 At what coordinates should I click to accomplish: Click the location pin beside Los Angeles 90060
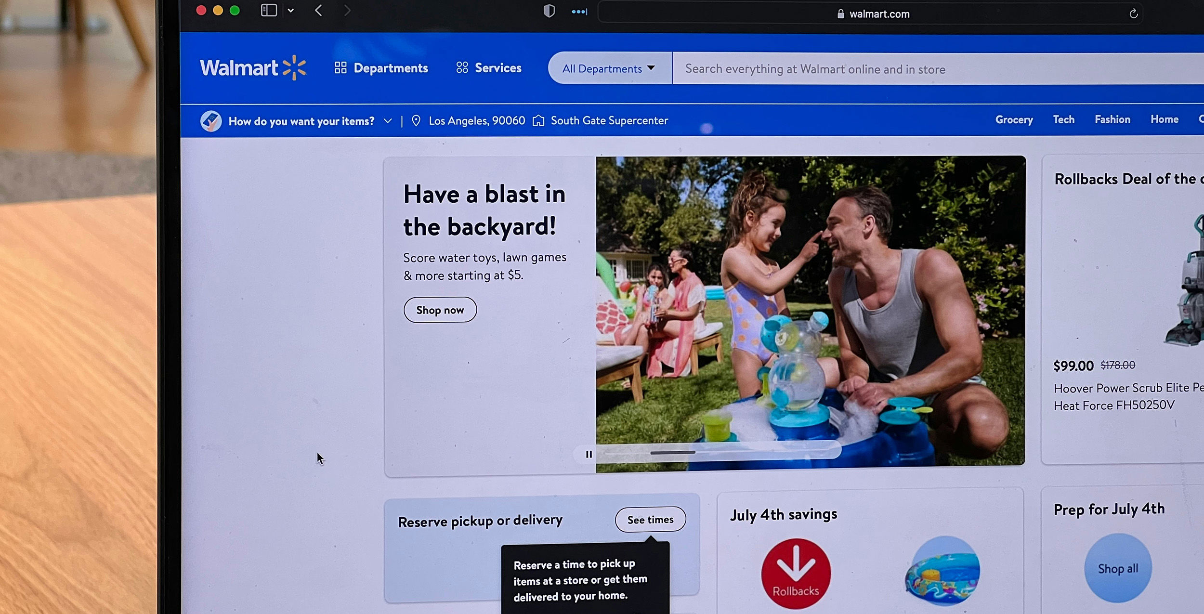tap(416, 120)
